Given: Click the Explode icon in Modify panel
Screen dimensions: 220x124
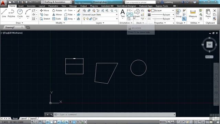Looking at the screenshot, I should coord(79,14).
